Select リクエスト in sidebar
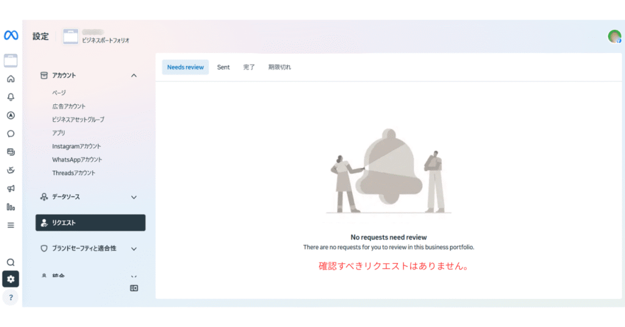625x327 pixels. coord(90,223)
